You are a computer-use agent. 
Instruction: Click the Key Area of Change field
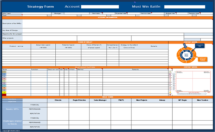[118, 30]
